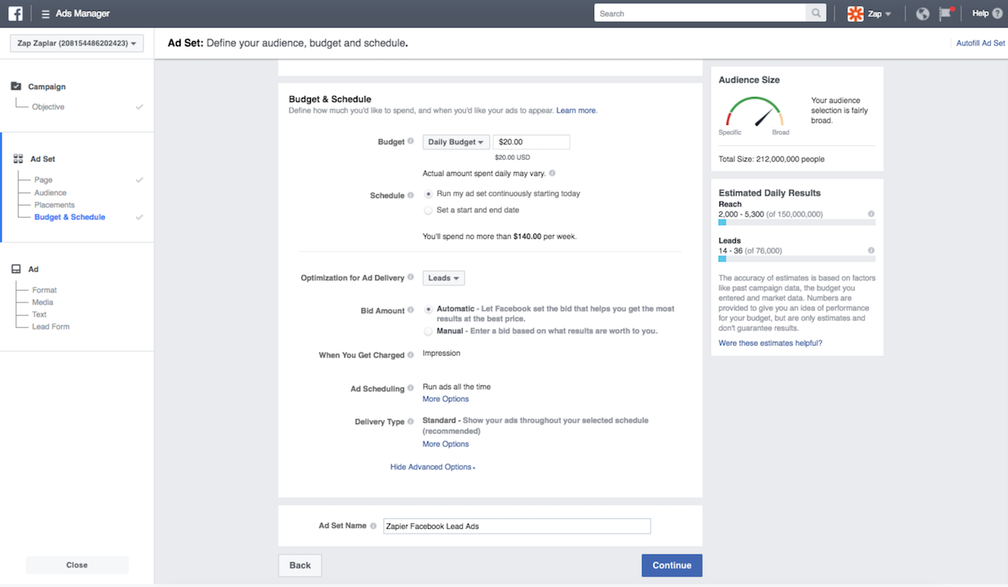Open the Zap Zaplar account selector dropdown
The height and width of the screenshot is (587, 1008).
coord(77,43)
